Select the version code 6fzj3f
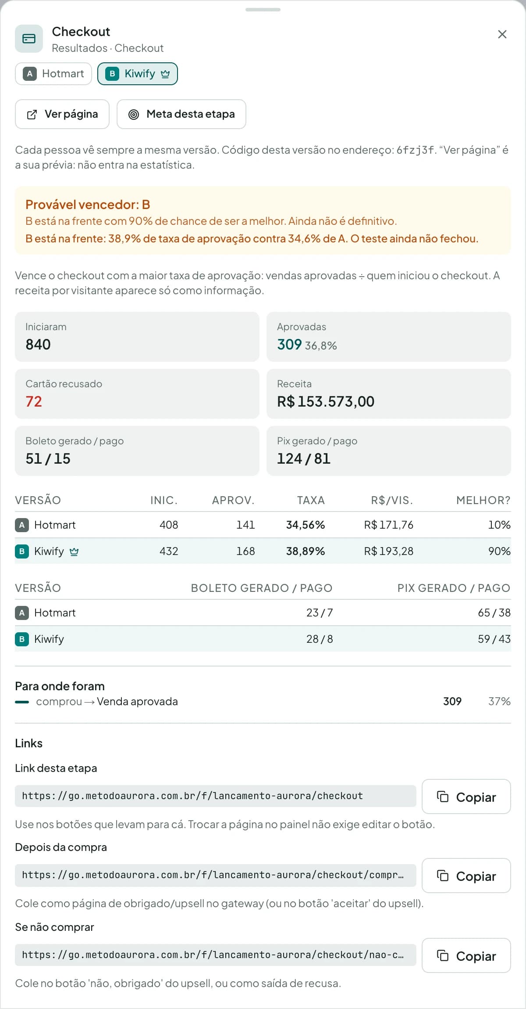This screenshot has width=526, height=1009. coord(415,150)
